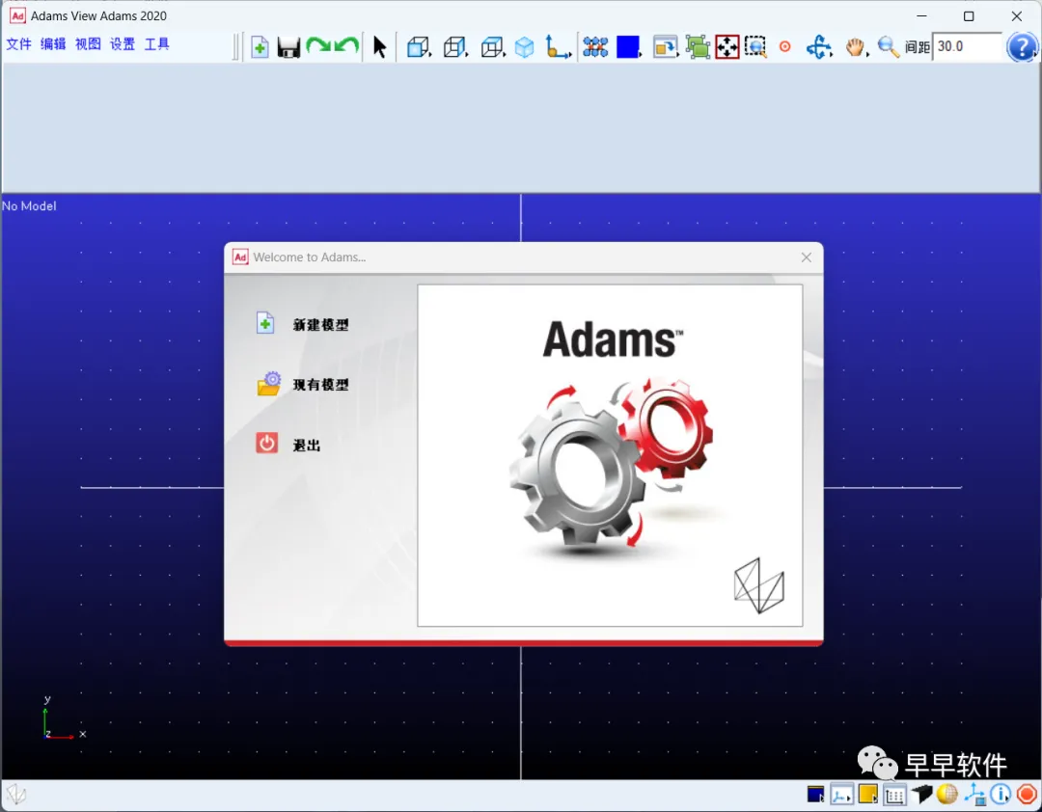Open the 视图 menu
Screen dimensions: 1042x812
click(x=88, y=43)
